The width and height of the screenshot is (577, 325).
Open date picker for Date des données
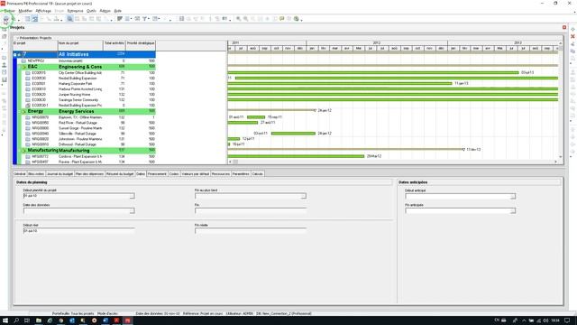tap(132, 210)
